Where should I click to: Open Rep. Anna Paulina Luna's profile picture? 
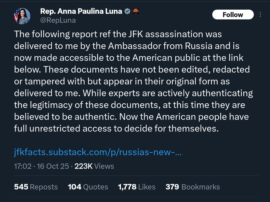coord(22,15)
